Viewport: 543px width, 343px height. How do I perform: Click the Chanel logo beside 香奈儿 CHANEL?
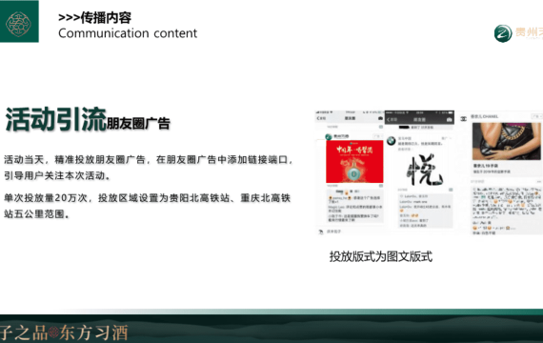pos(463,119)
